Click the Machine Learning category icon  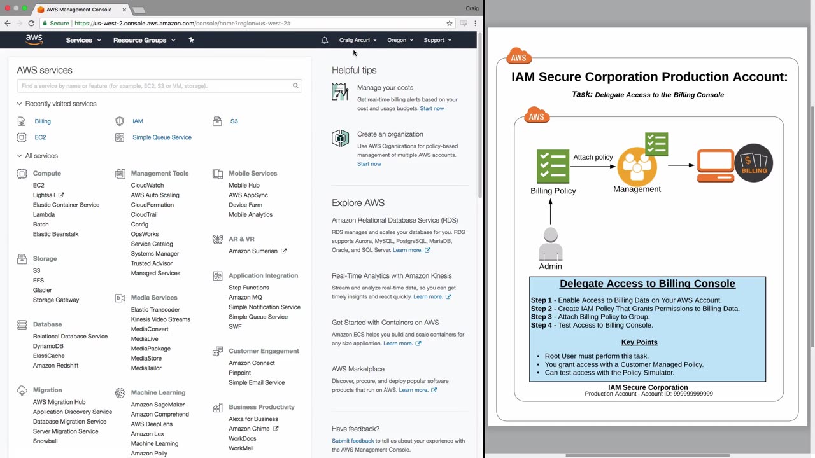(x=120, y=393)
